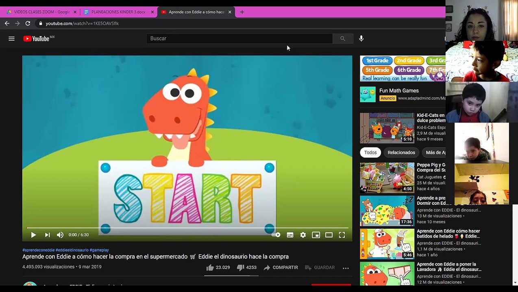
Task: Click the Fun Math Games ad title
Action: click(399, 91)
